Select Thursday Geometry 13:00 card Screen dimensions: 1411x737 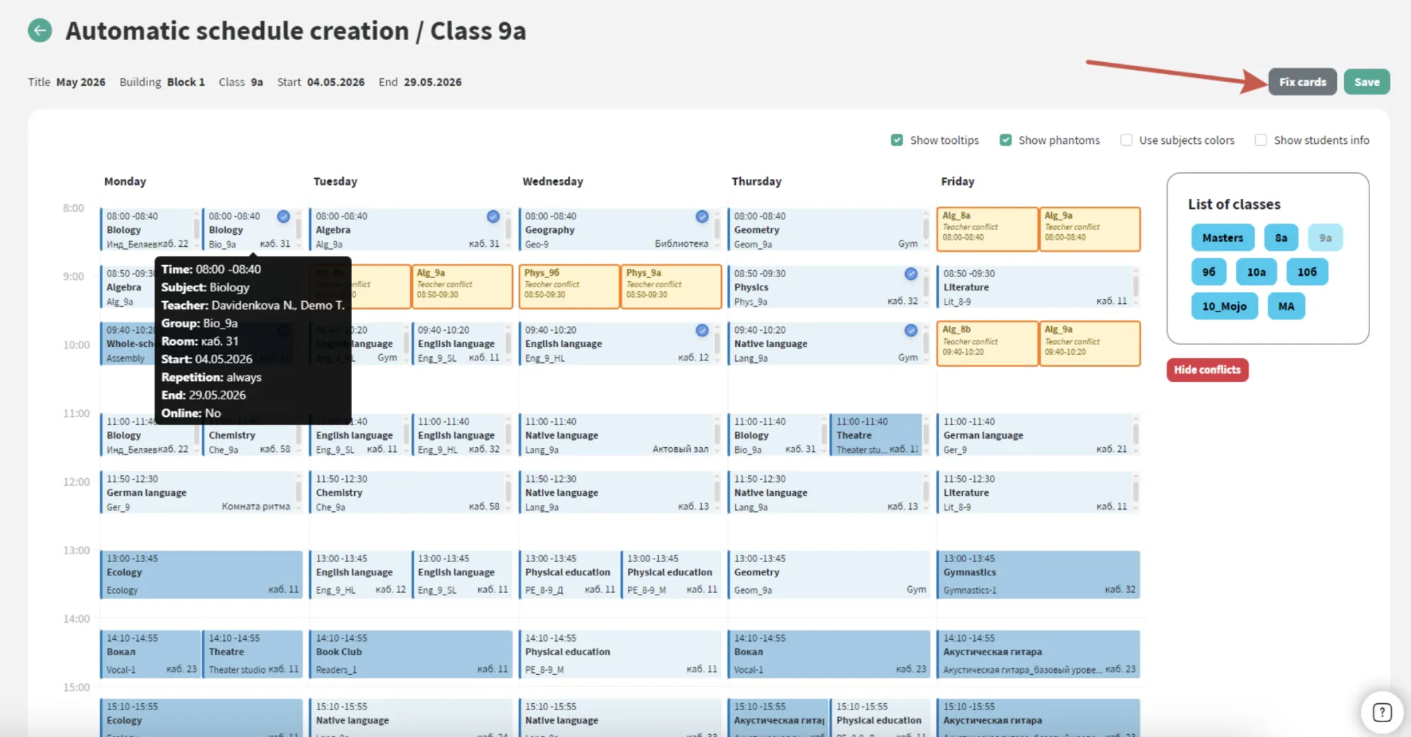point(828,575)
